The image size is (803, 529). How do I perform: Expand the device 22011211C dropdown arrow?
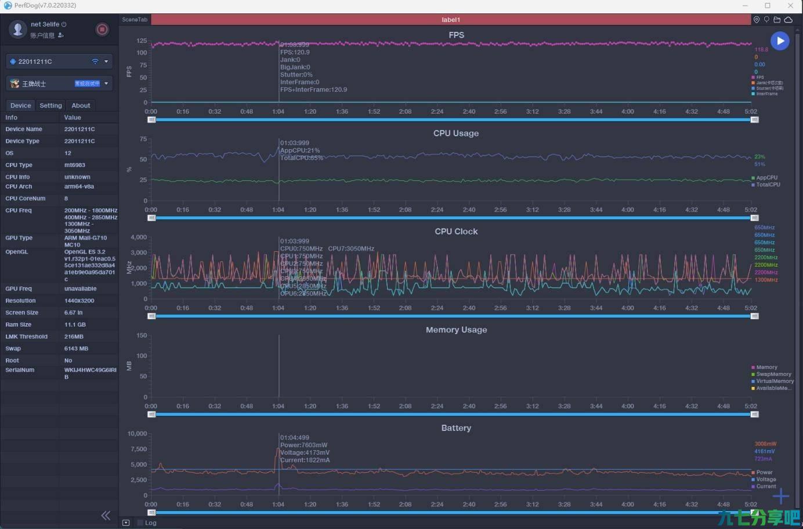tap(106, 61)
